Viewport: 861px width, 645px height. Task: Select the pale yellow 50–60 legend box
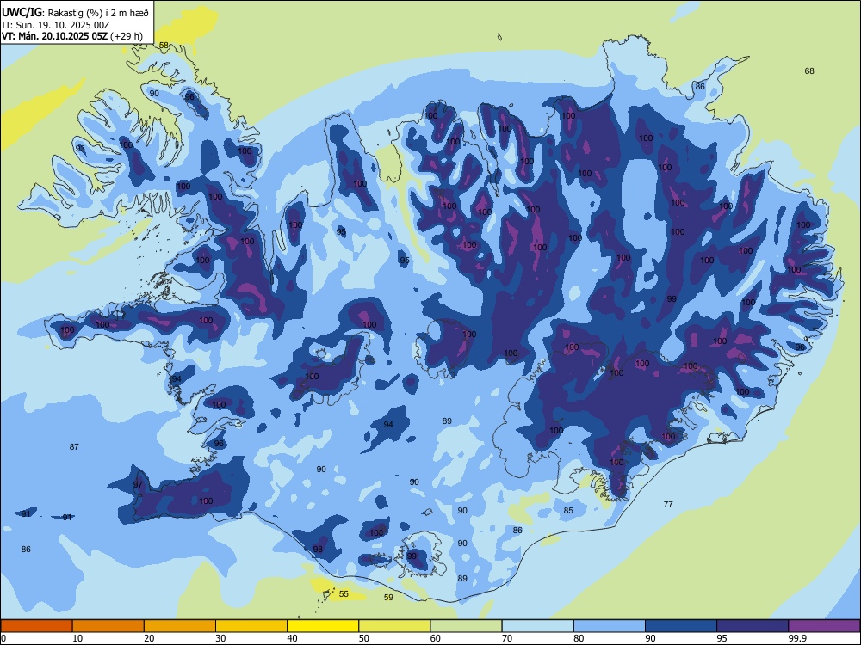click(x=394, y=626)
